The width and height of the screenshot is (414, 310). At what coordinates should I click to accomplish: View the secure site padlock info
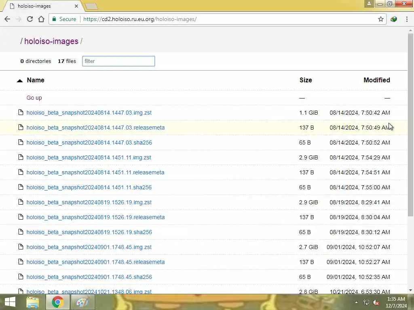tap(54, 19)
